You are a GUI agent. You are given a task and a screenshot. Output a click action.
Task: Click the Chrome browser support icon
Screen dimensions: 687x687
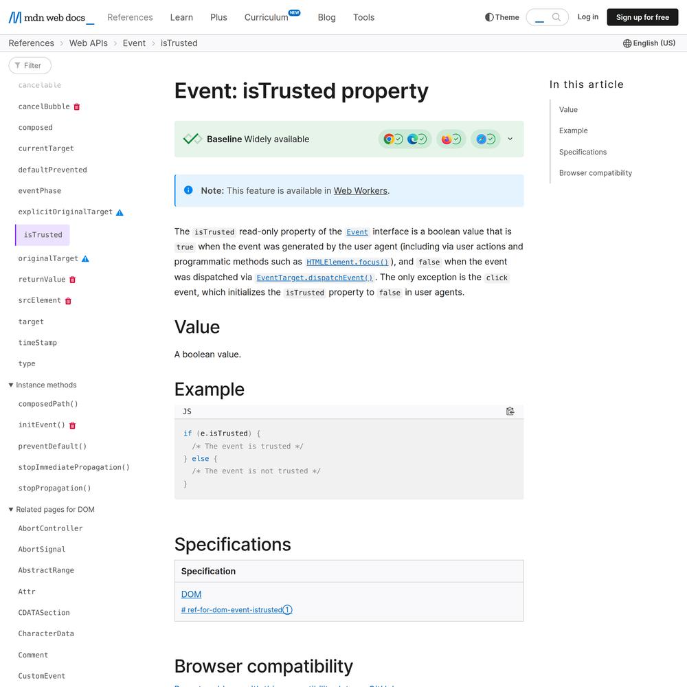click(388, 139)
